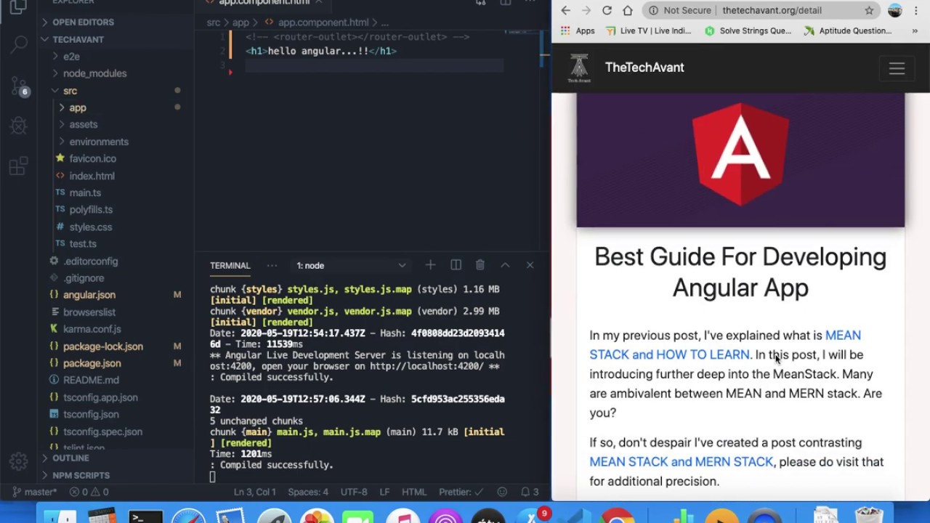
Task: Open terminal panel more actions ellipsis
Action: [272, 265]
